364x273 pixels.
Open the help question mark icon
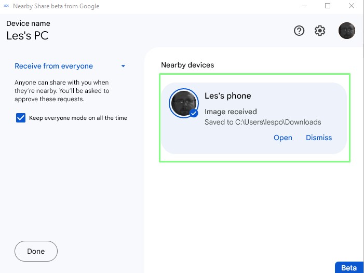pos(299,31)
